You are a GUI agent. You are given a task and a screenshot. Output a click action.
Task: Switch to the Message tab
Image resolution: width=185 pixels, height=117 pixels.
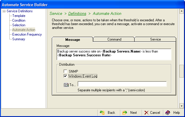(x=73, y=39)
